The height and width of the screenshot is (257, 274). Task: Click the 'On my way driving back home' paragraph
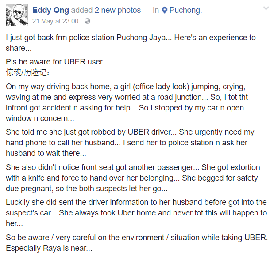pos(127,102)
